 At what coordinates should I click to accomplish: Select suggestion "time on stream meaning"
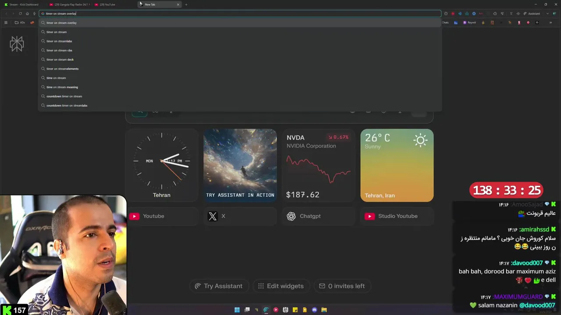tap(240, 87)
